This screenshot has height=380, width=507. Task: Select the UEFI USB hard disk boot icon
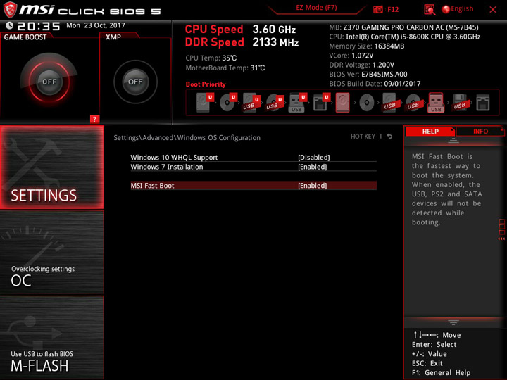tap(251, 103)
